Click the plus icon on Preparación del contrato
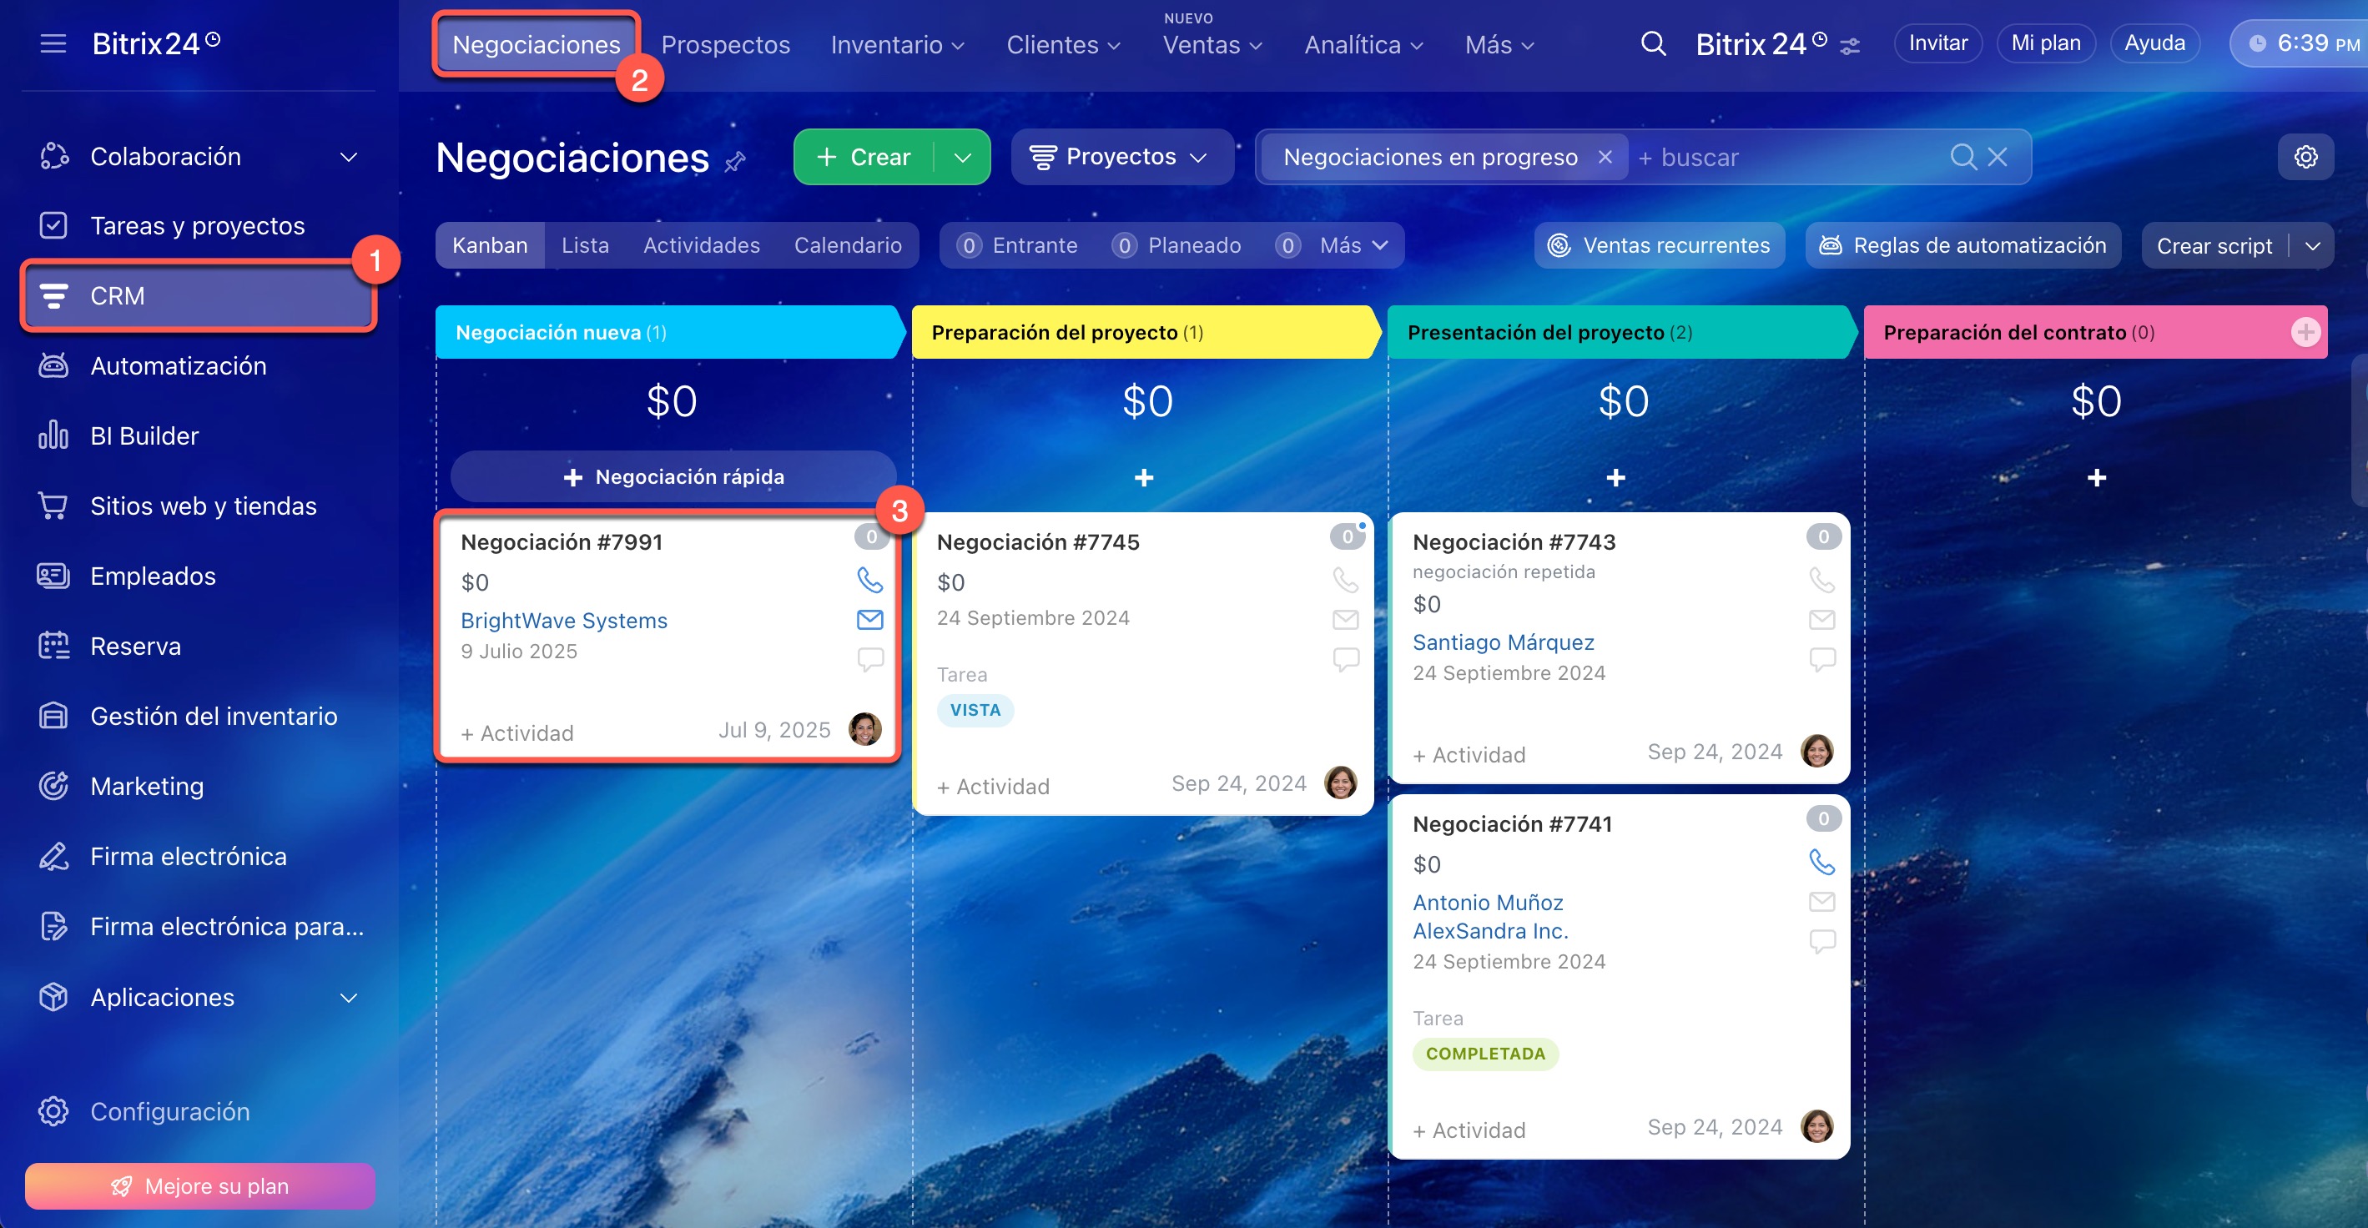Image resolution: width=2368 pixels, height=1228 pixels. [x=2305, y=332]
